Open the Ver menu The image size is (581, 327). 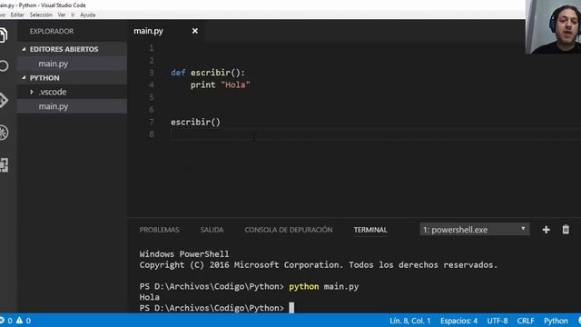click(62, 15)
